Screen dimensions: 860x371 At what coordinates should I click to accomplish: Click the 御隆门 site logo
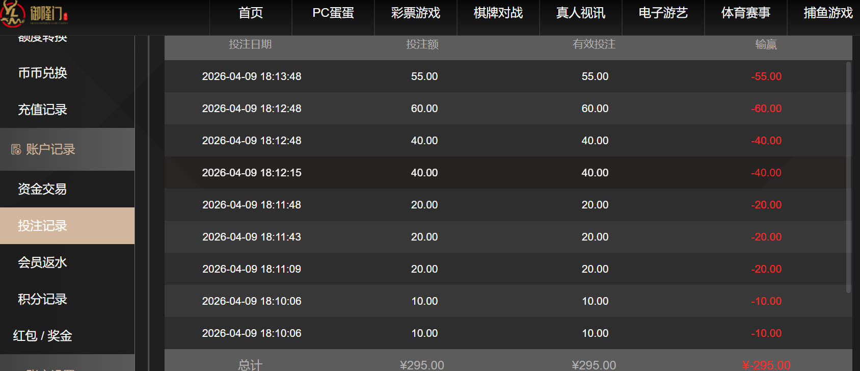[x=35, y=13]
